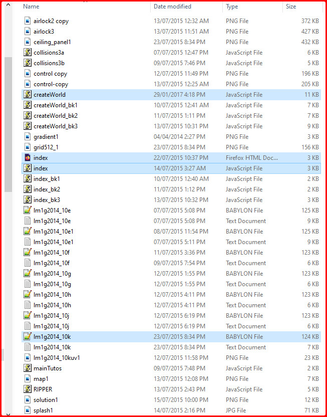
Task: Select lm1g2014_10e1 name in the BABYLON File row
Action: [54, 232]
